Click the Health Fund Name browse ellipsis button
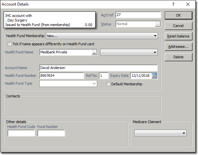Screen dimensions: 198x155 [95, 52]
